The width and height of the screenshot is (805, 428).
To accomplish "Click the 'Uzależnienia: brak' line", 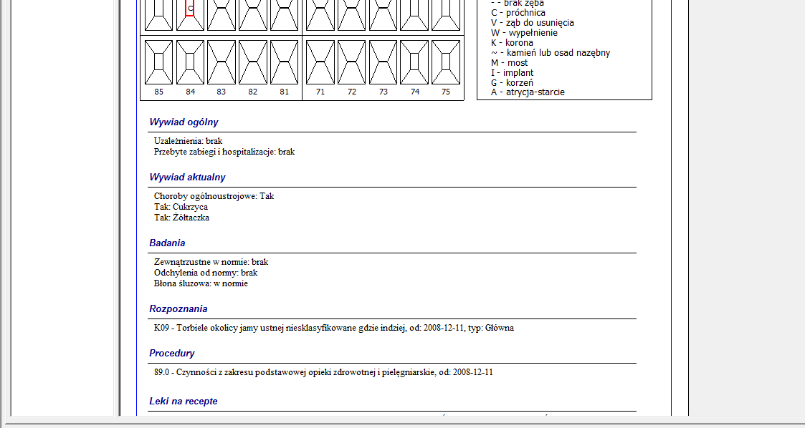I will pyautogui.click(x=188, y=141).
